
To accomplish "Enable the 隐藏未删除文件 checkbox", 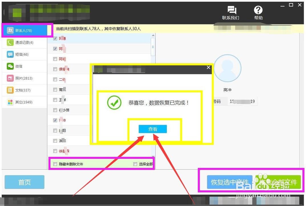I will coord(55,164).
